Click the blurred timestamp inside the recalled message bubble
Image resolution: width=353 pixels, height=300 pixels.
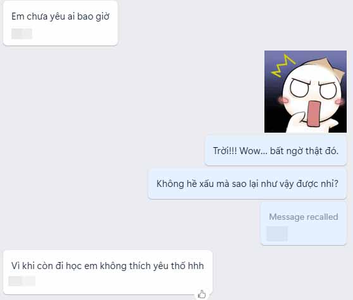tap(277, 234)
